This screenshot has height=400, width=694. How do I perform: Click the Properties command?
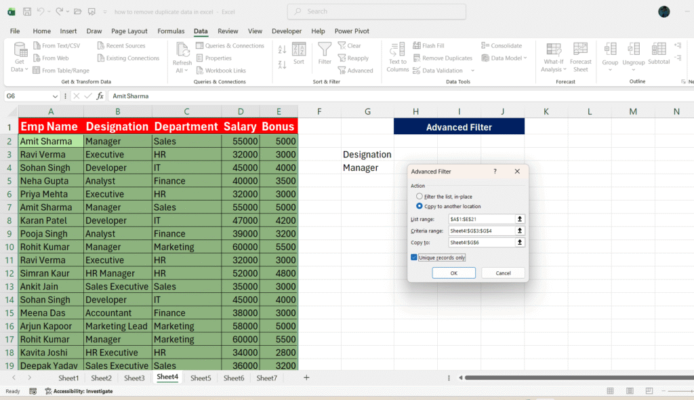pyautogui.click(x=213, y=58)
